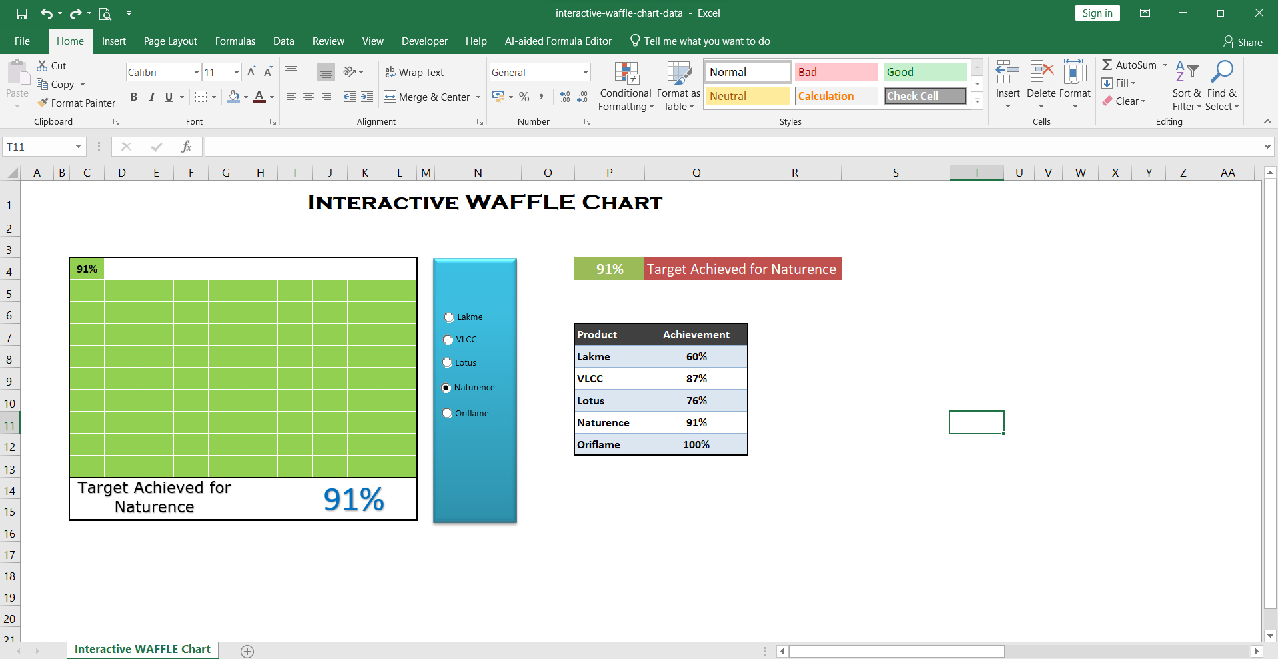Click the Share button
Screen dimensions: 1278x659
1243,42
